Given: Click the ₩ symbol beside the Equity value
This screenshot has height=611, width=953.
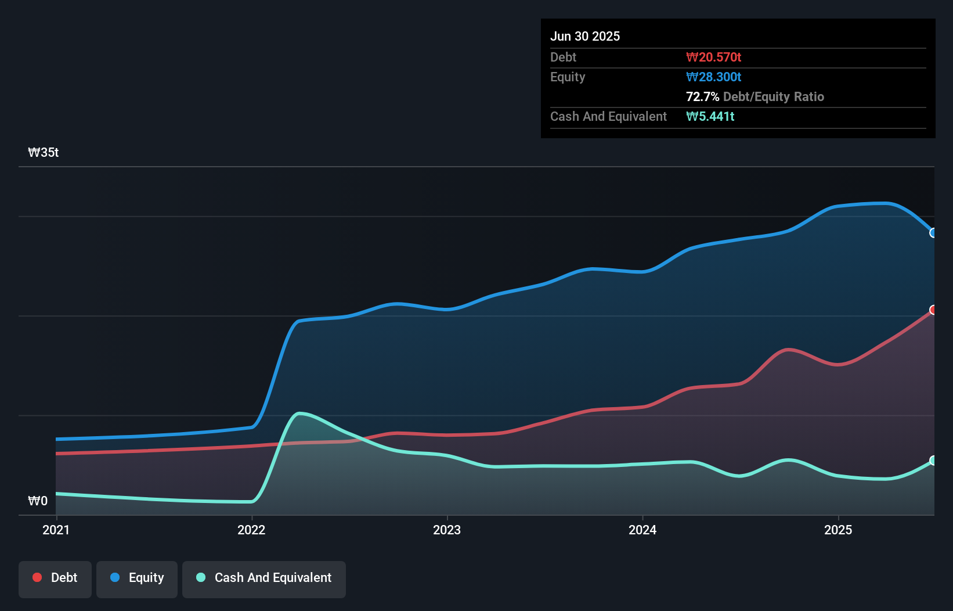Looking at the screenshot, I should pos(691,77).
